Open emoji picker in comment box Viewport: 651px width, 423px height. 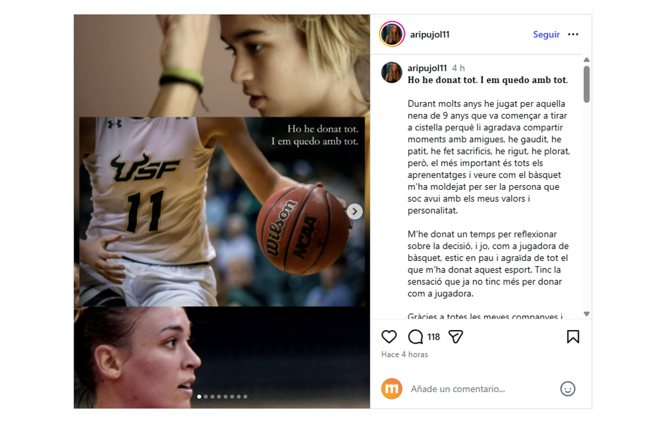click(567, 389)
